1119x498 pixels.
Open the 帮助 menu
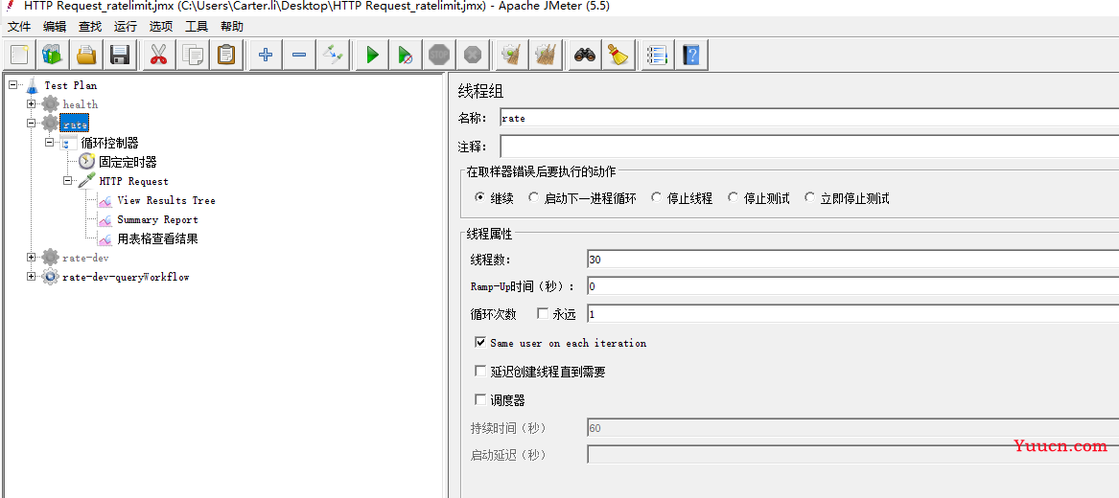pos(232,27)
